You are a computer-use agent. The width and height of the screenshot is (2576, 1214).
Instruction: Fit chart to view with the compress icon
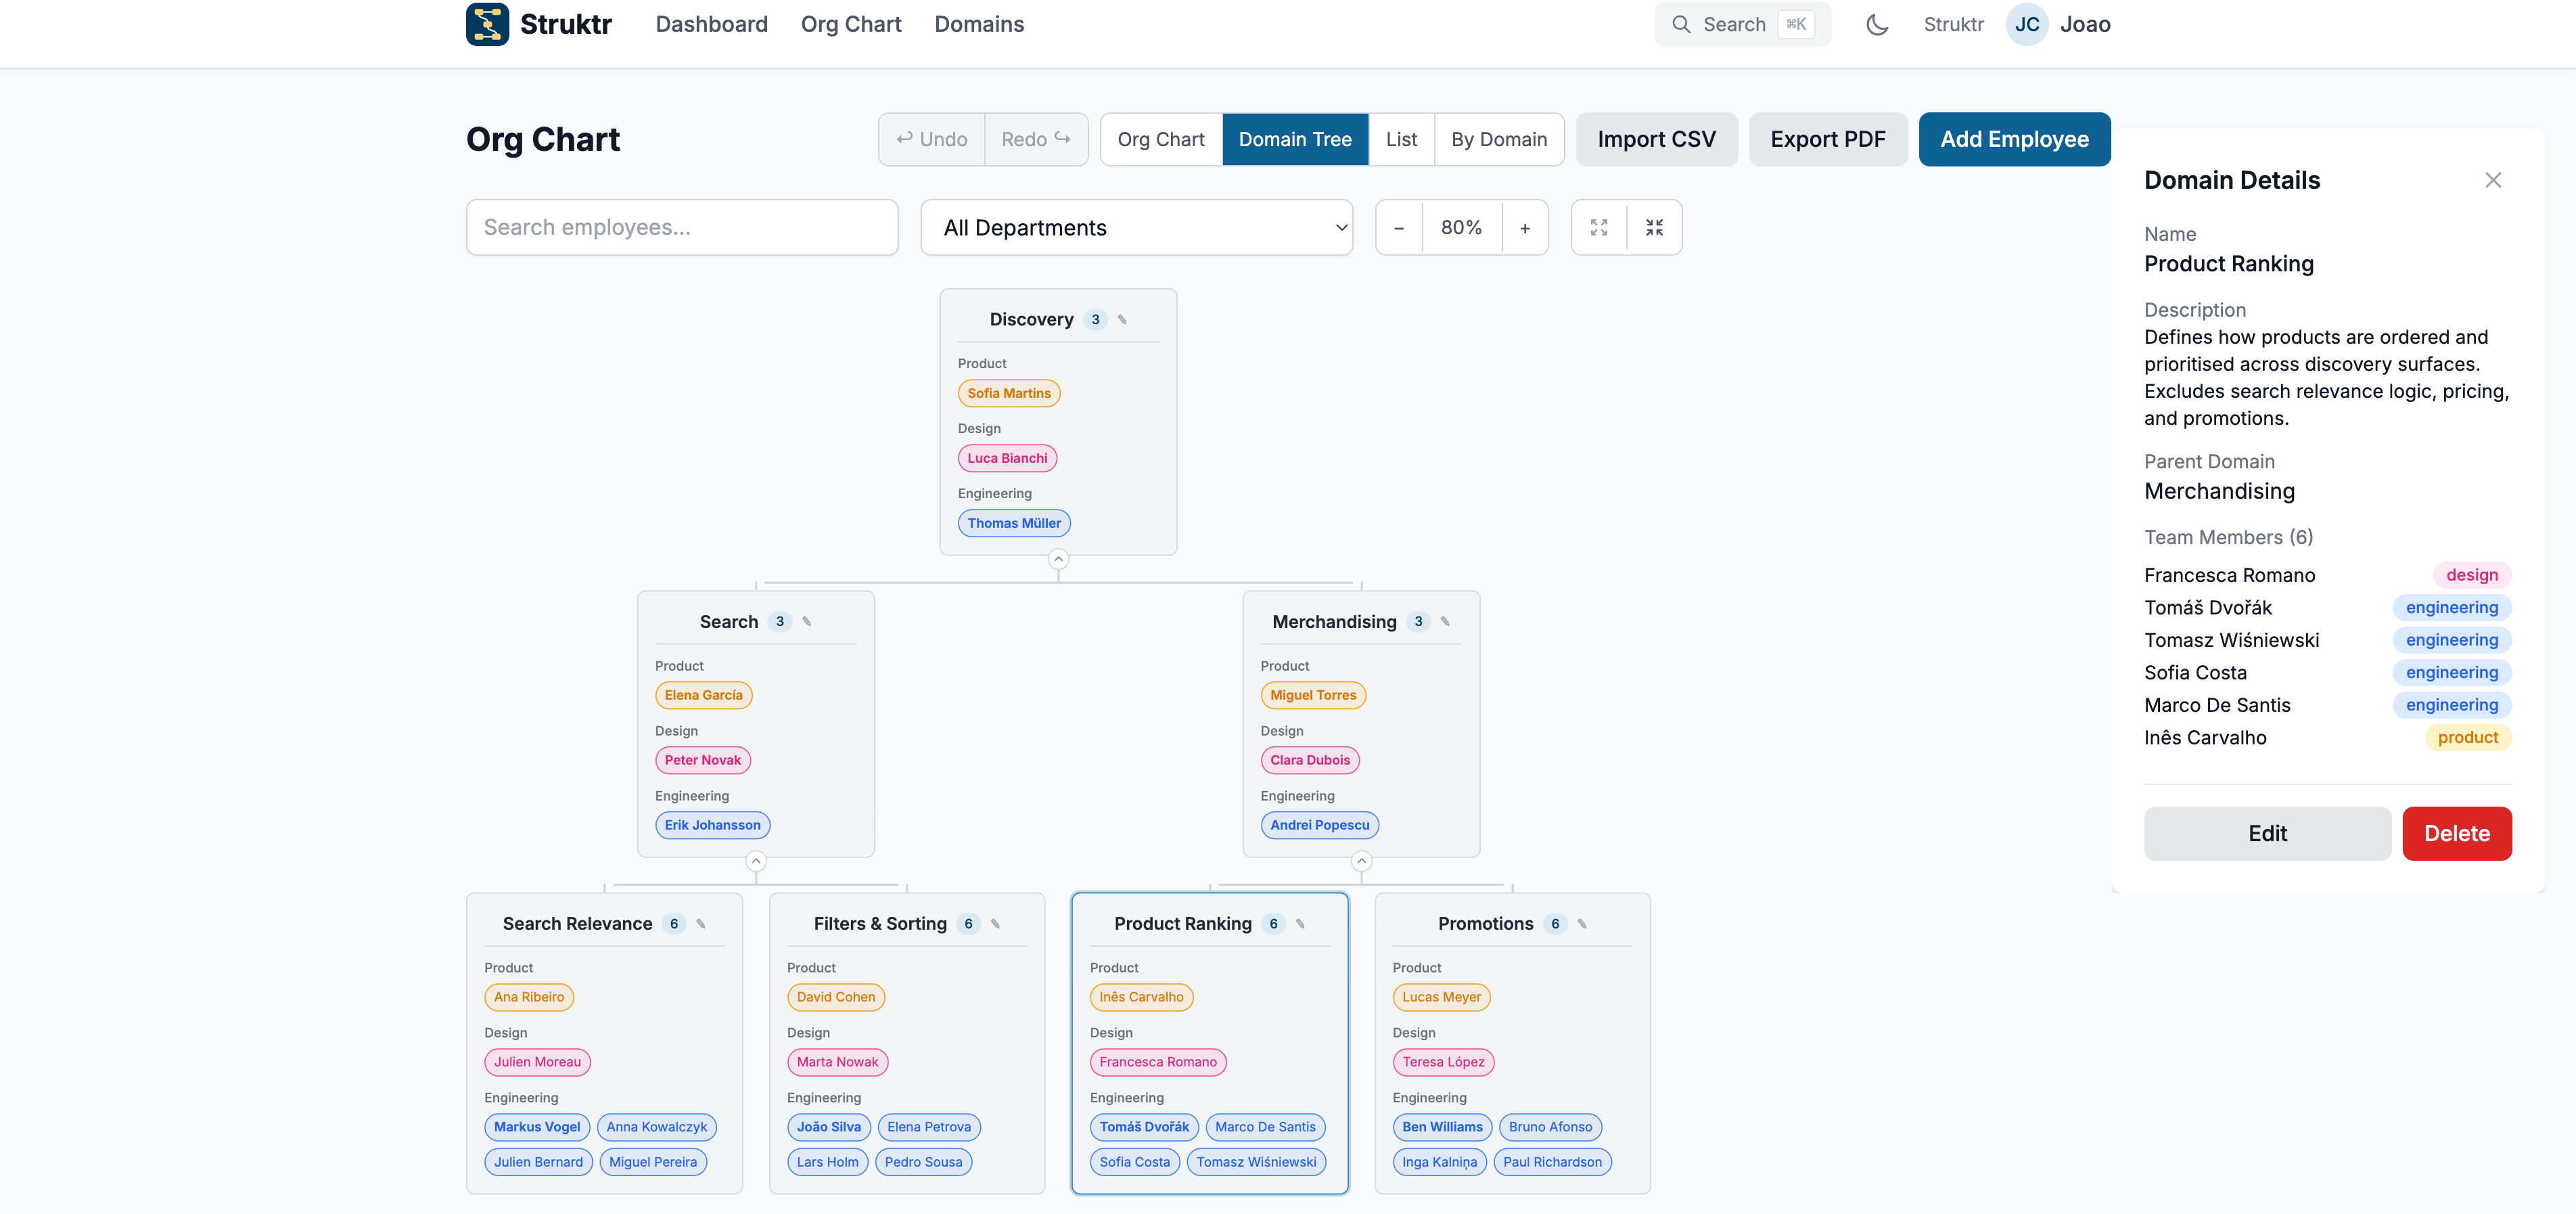[x=1654, y=227]
